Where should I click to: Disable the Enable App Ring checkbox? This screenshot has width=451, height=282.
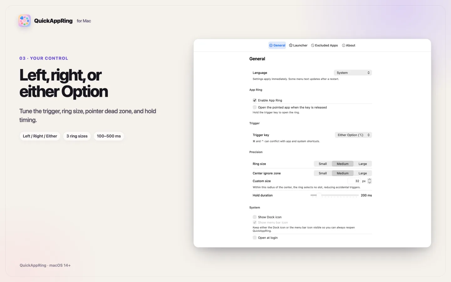coord(255,100)
